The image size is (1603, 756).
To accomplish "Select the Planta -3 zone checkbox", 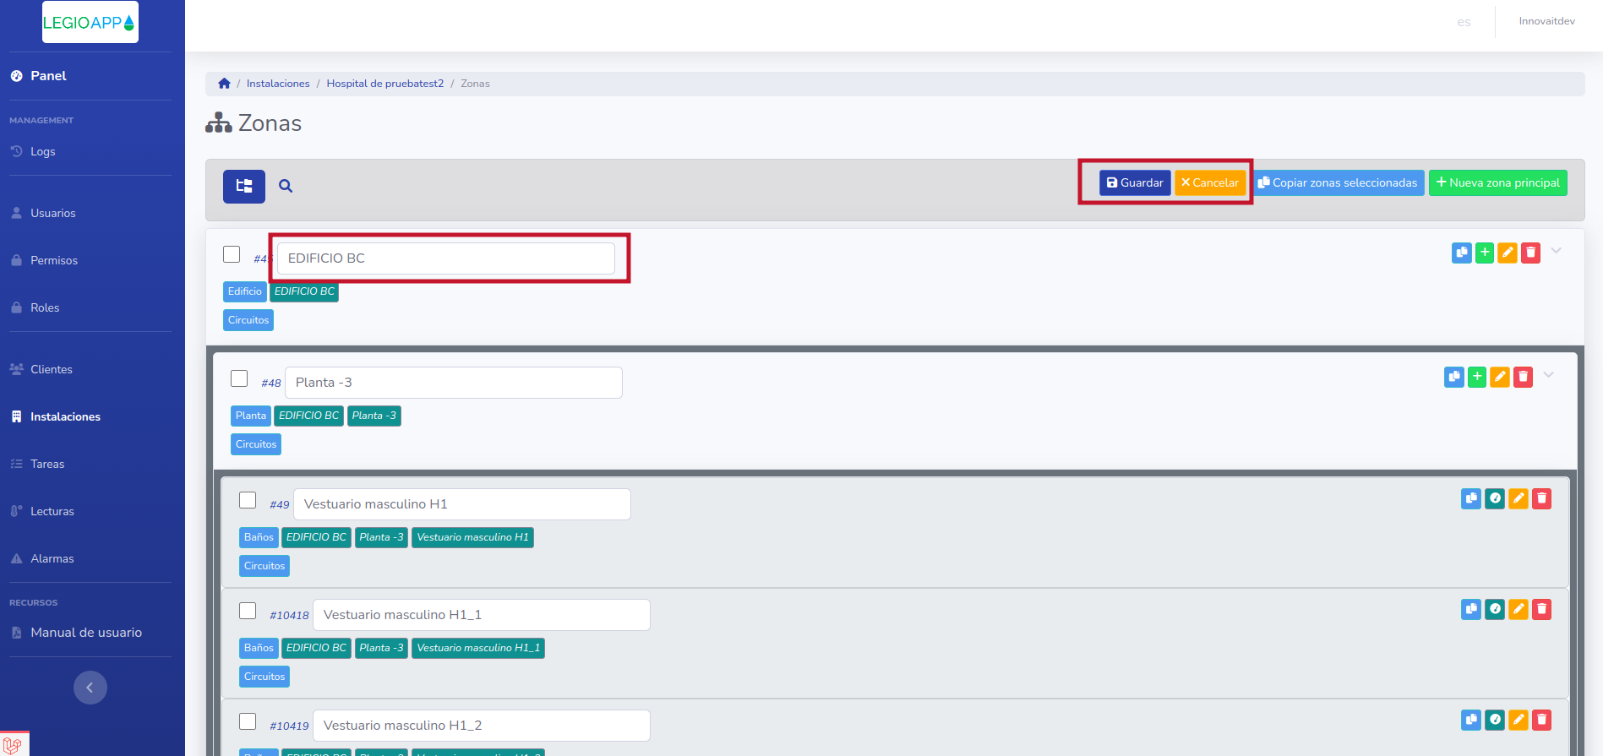I will tap(239, 378).
